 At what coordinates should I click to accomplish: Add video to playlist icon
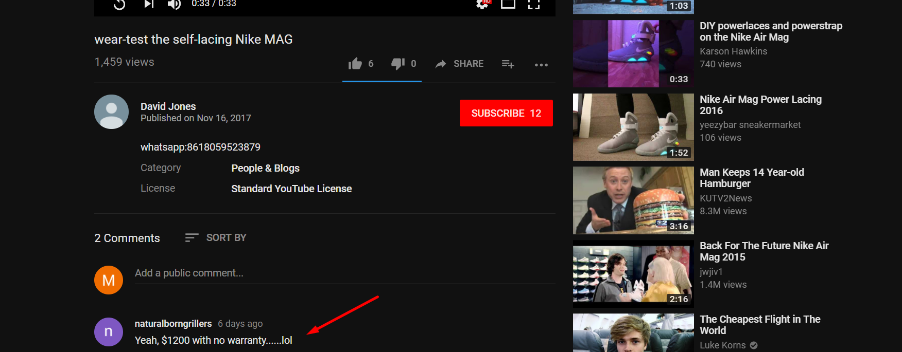(508, 64)
